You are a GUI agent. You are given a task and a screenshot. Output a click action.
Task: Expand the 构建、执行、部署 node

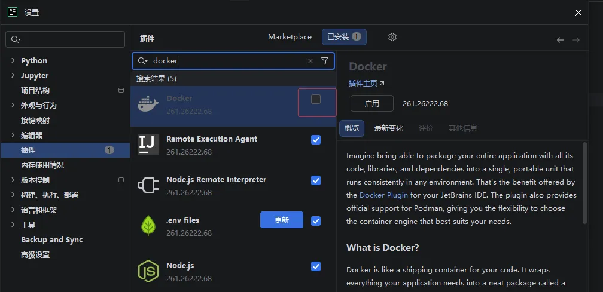tap(13, 195)
